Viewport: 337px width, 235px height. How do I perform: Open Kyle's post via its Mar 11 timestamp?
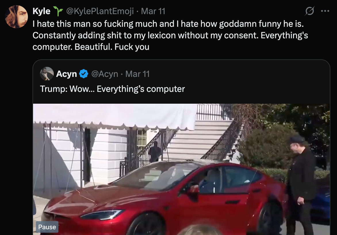(x=153, y=11)
